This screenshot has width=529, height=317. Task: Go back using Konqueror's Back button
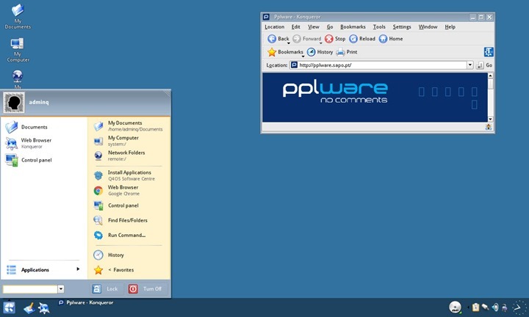pos(278,39)
